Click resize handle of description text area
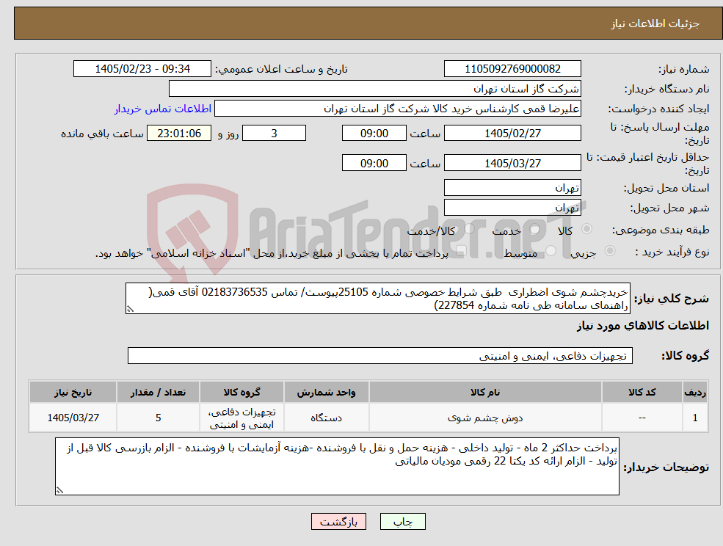 click(130, 310)
